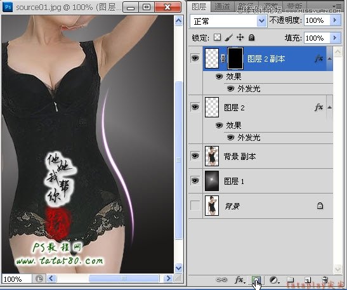Lock all layer attributes
Screen dimensions: 347x290
(x=251, y=37)
